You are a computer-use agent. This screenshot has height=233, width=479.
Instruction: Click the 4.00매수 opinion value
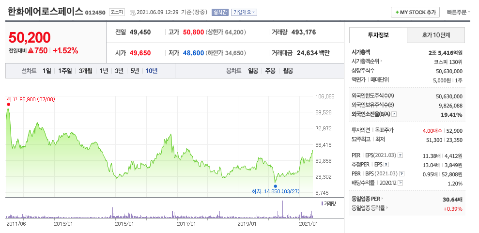coord(432,131)
